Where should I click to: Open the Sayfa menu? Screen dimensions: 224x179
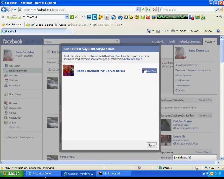coord(184,31)
